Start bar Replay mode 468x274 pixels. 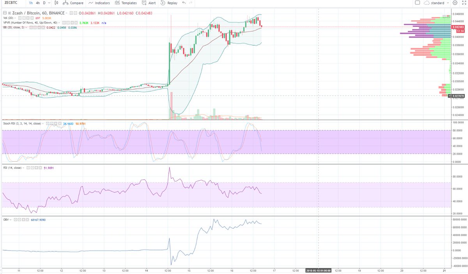[x=168, y=3]
